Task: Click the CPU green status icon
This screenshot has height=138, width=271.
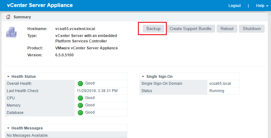Action: coord(81,98)
